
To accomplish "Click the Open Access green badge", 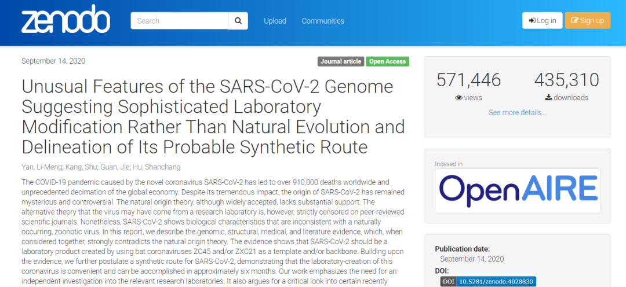I will pos(388,61).
